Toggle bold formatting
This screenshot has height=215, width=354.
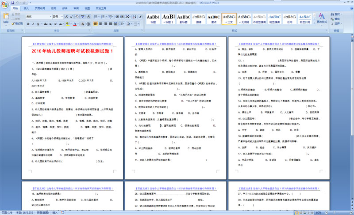click(x=28, y=24)
